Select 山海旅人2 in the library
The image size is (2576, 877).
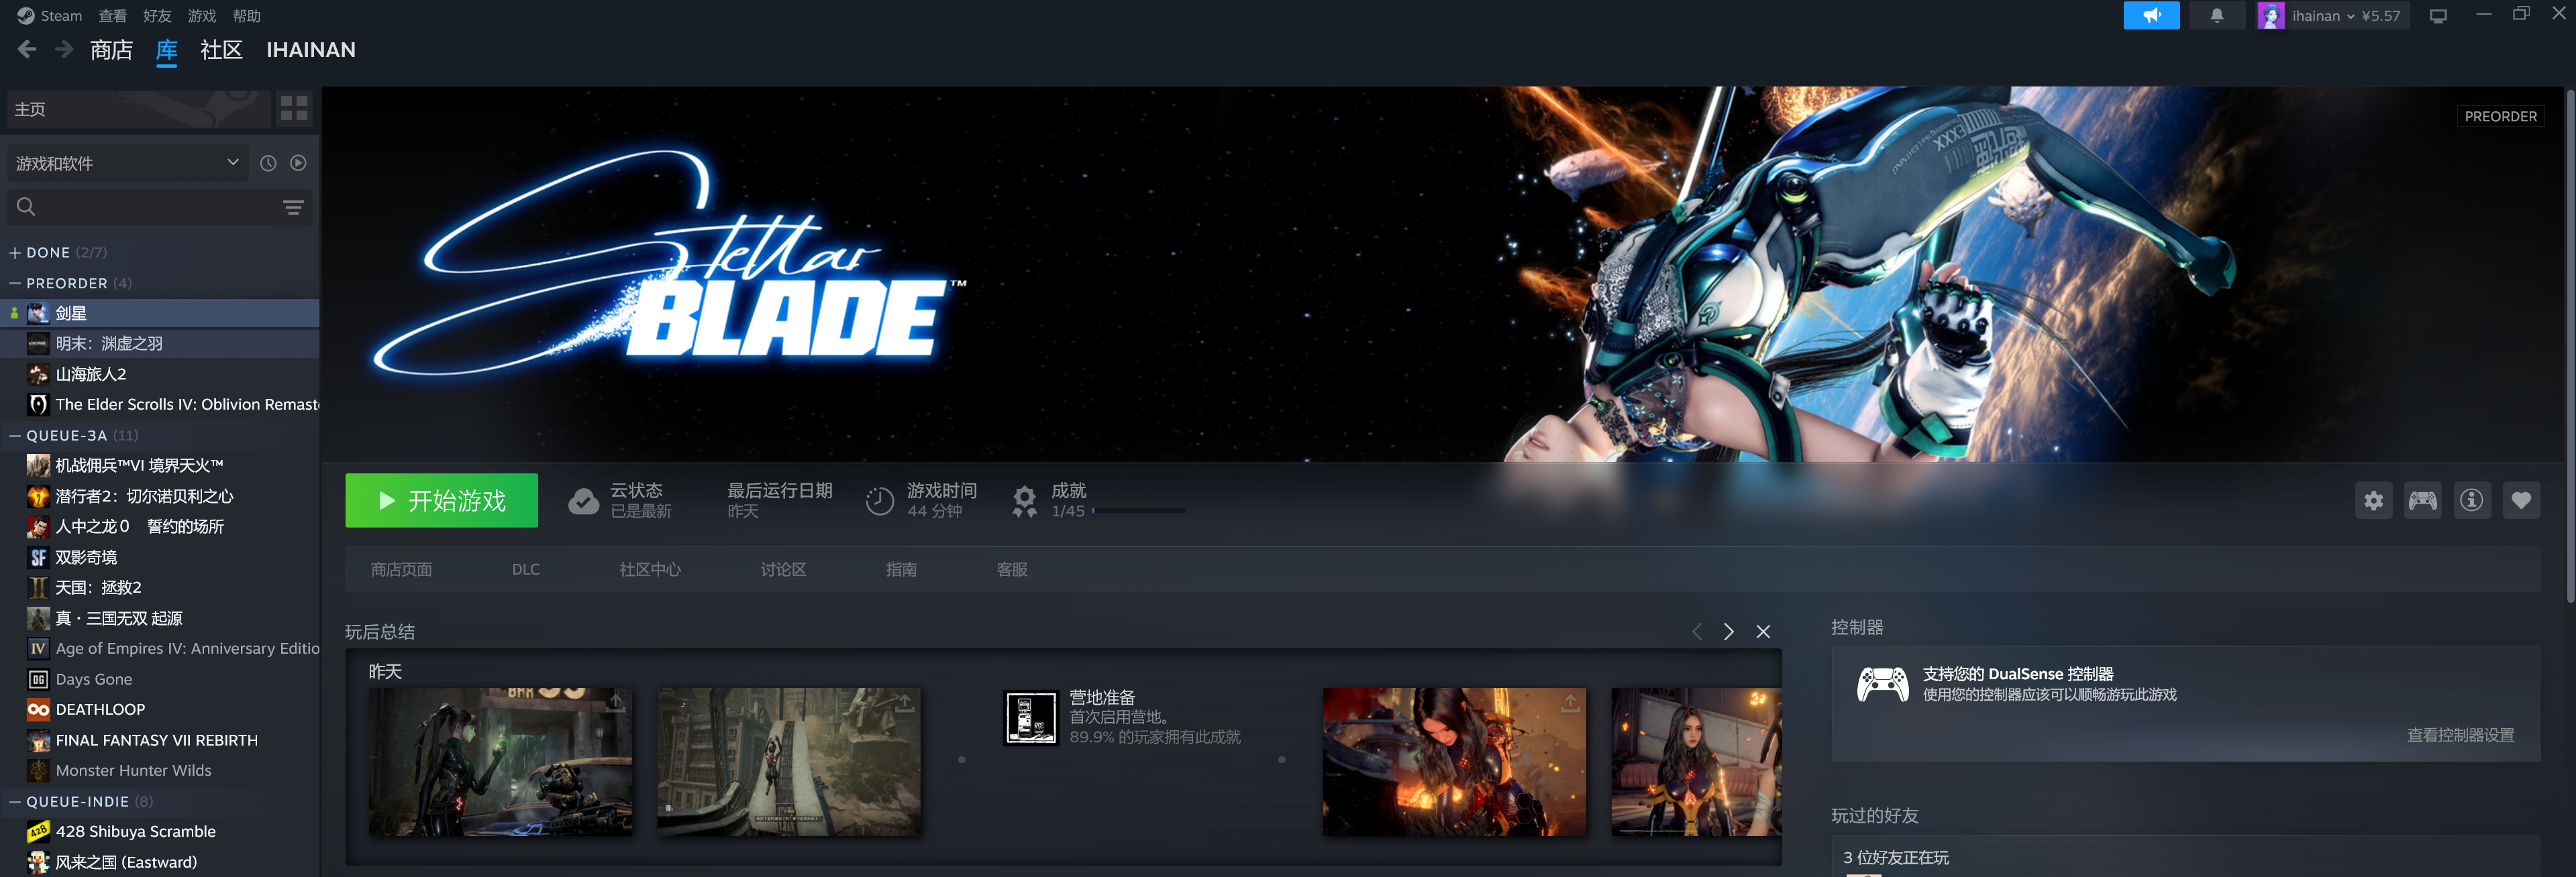click(x=160, y=373)
